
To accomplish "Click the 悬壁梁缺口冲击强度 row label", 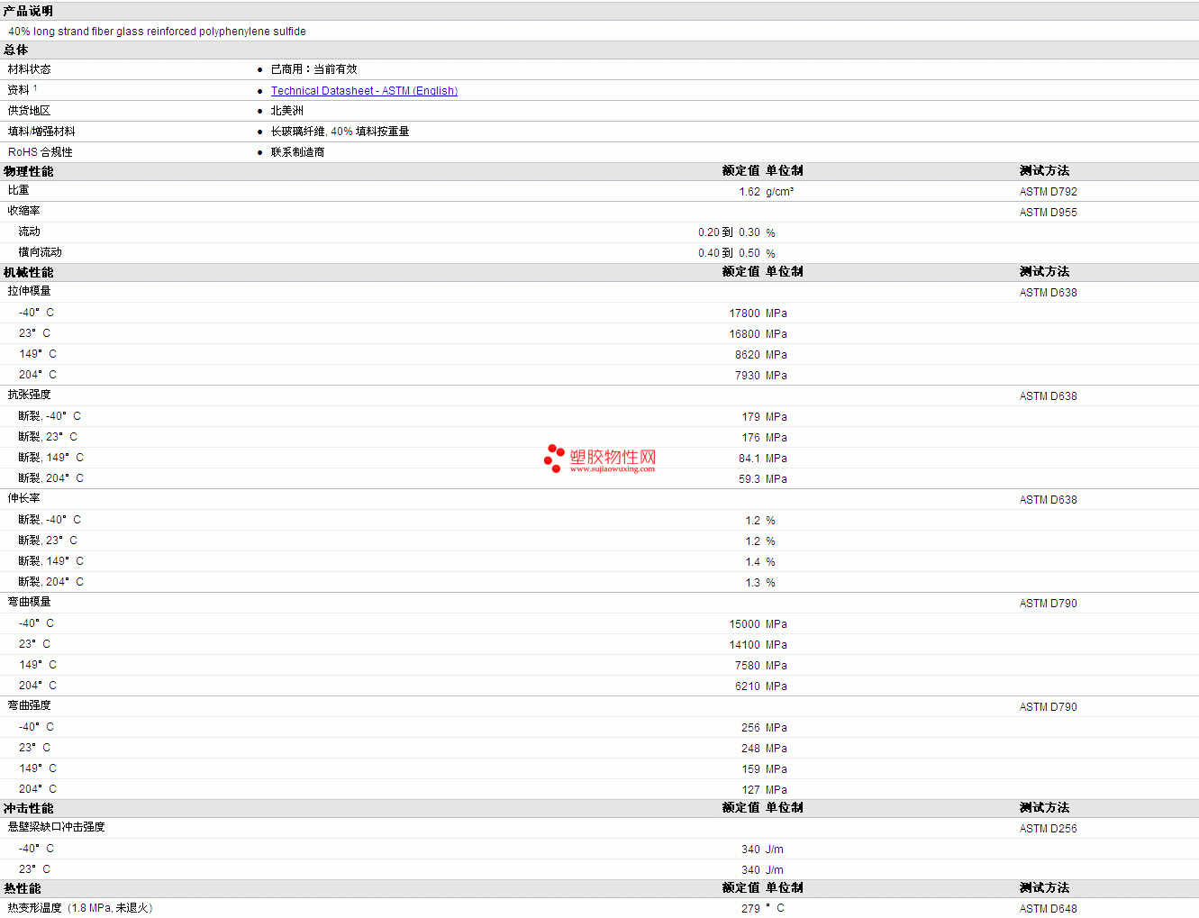I will 57,827.
